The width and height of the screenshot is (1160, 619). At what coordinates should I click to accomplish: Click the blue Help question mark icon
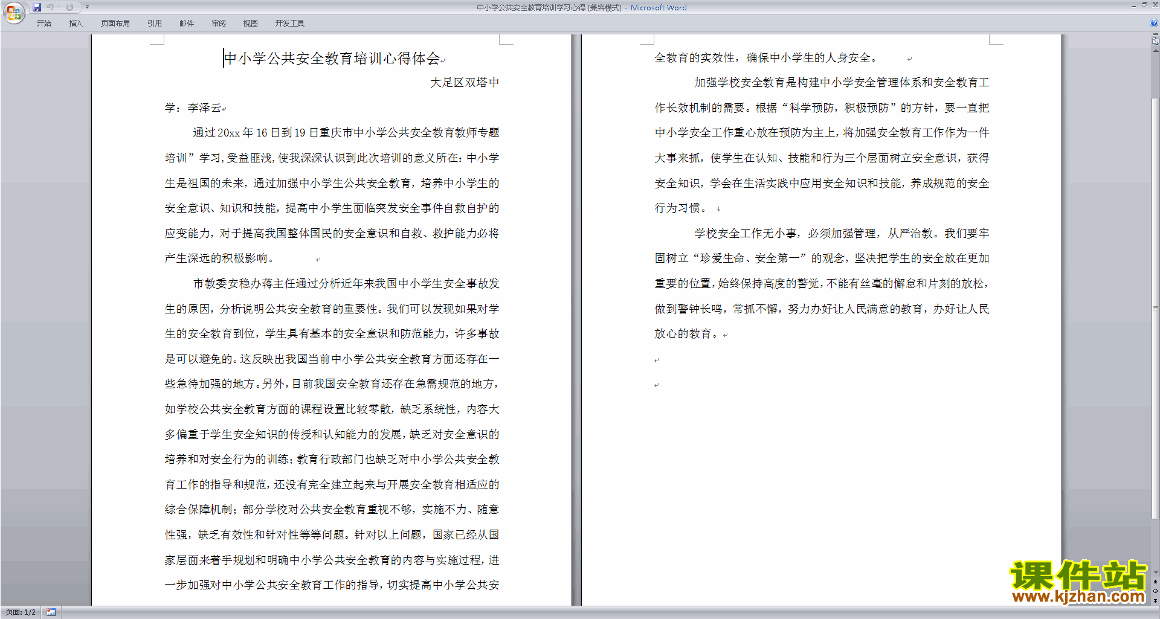coord(1154,24)
